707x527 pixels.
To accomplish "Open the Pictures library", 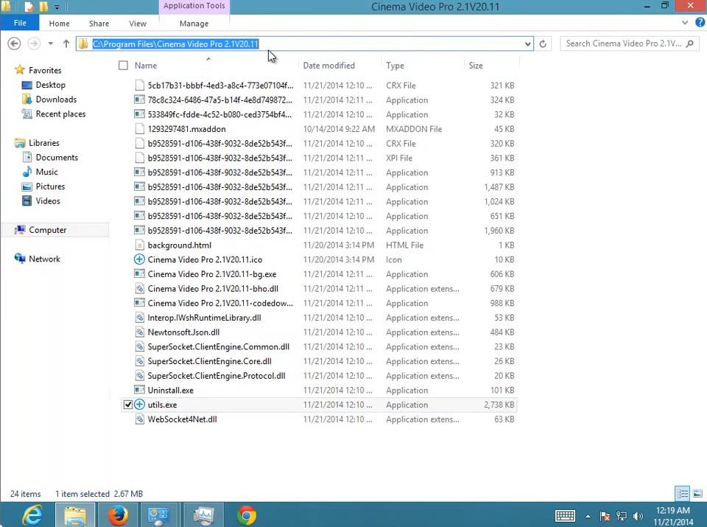I will click(50, 186).
